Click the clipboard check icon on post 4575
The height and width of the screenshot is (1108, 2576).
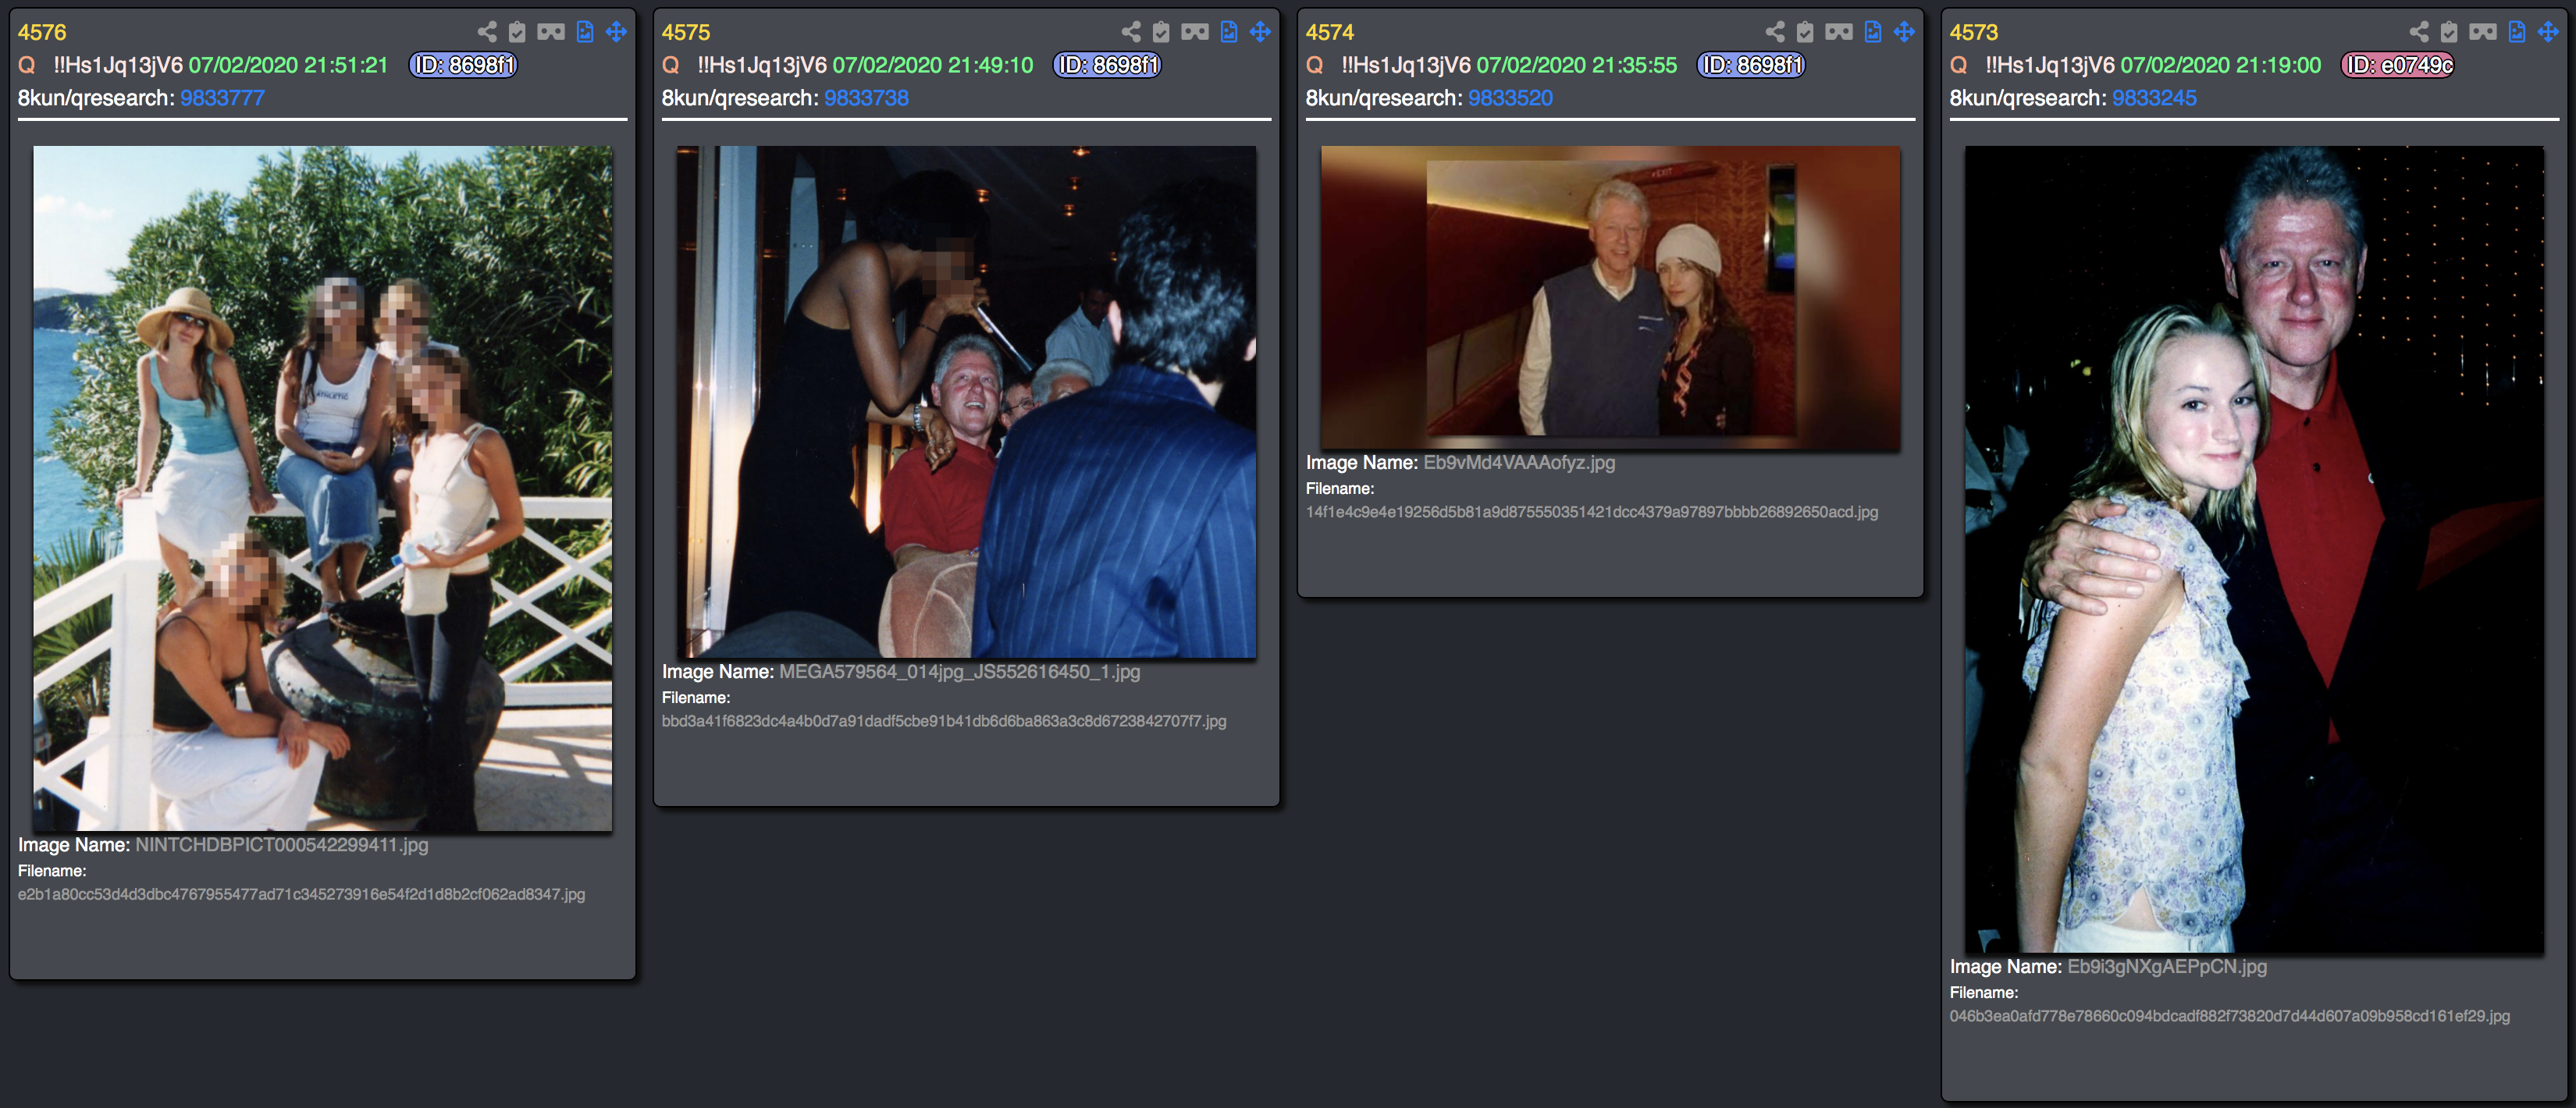tap(1161, 32)
